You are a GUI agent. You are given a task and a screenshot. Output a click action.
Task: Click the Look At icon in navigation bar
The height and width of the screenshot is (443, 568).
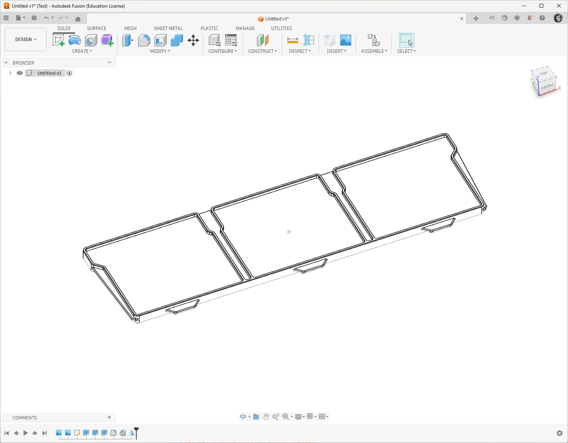(x=256, y=416)
